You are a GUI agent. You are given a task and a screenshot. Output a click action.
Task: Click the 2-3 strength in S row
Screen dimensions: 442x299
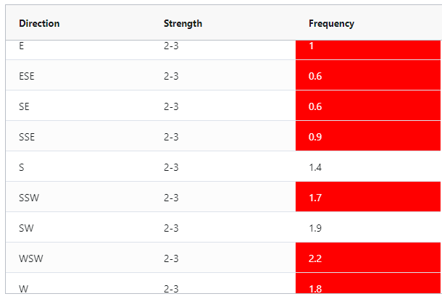[171, 167]
